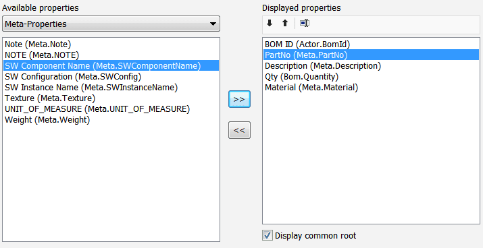
Task: Remove property using the << button
Action: point(239,130)
